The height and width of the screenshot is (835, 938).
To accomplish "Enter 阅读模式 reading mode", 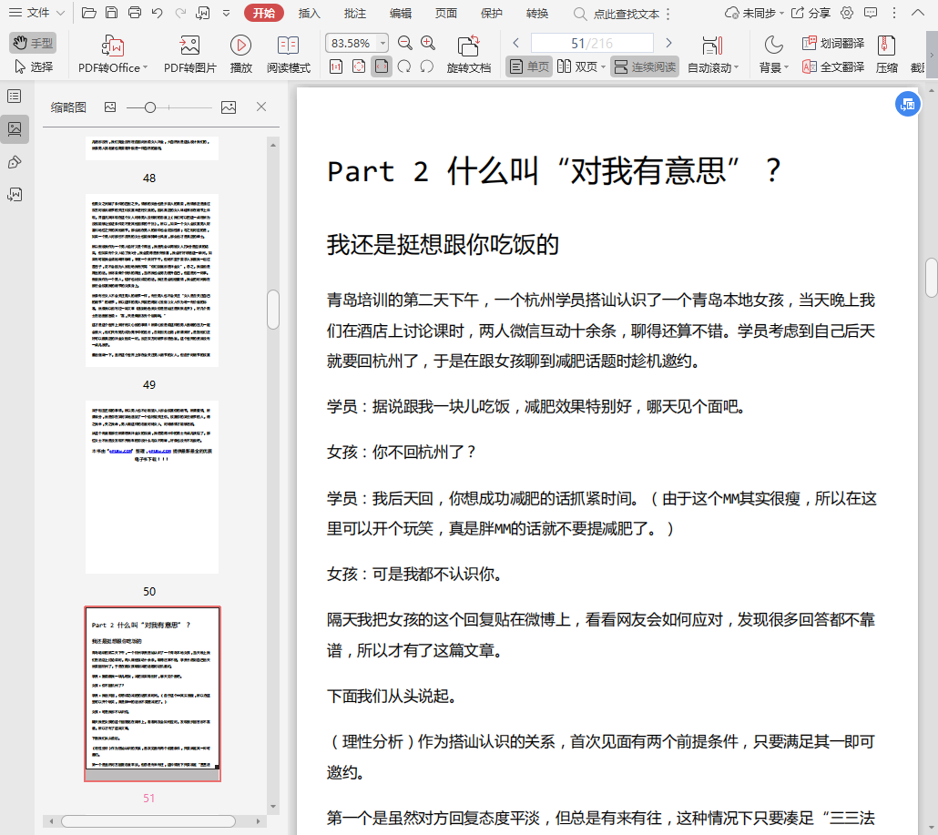I will click(x=288, y=46).
